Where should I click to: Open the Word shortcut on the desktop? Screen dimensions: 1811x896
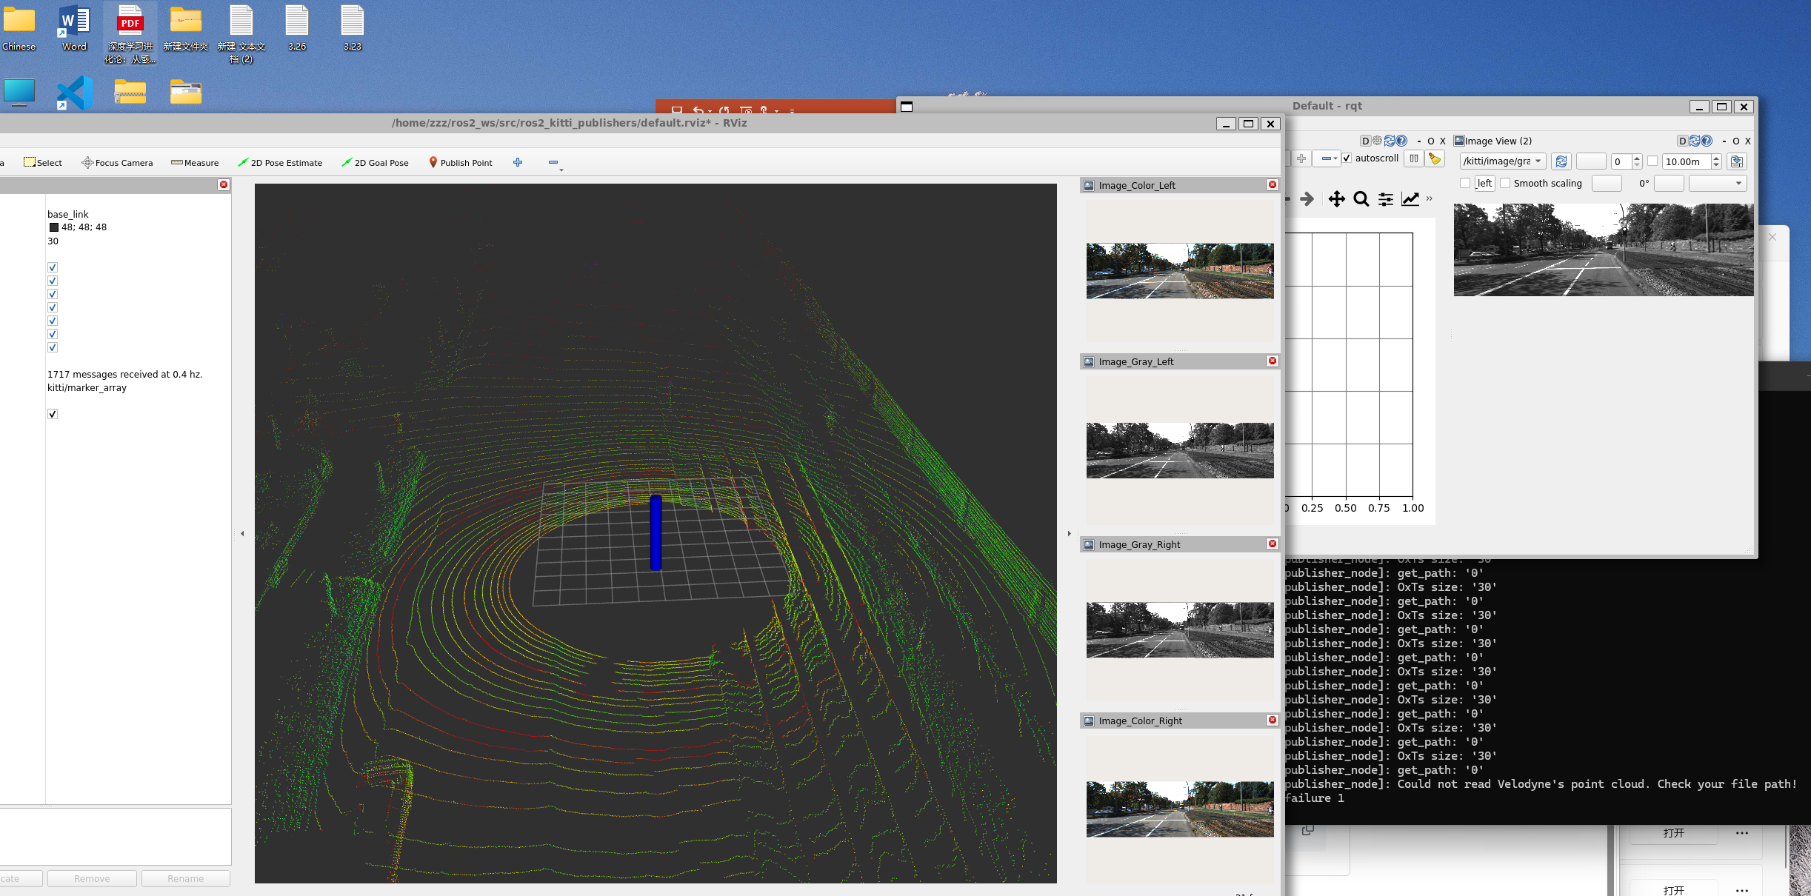74,28
